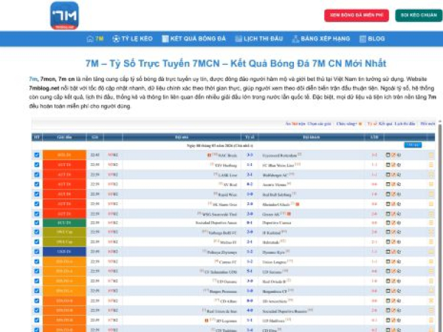Uncheck the checkbox for Dynamo Kyiv match
This screenshot has height=332, width=443.
37,252
